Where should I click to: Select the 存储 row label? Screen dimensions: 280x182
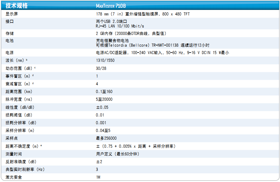point(10,33)
